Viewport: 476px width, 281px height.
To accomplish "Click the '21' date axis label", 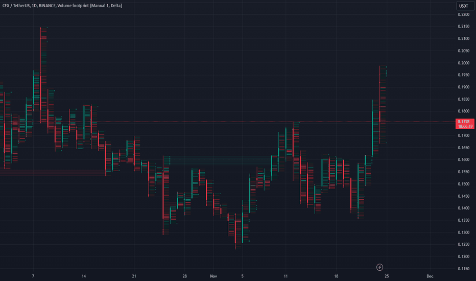I will pos(134,276).
